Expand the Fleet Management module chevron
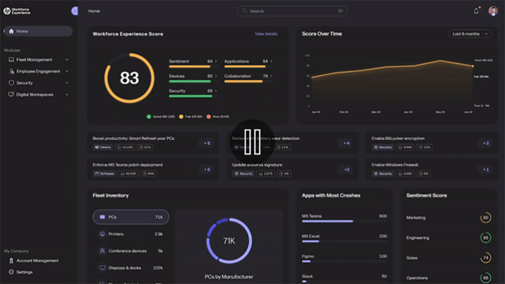505x284 pixels. coord(67,60)
